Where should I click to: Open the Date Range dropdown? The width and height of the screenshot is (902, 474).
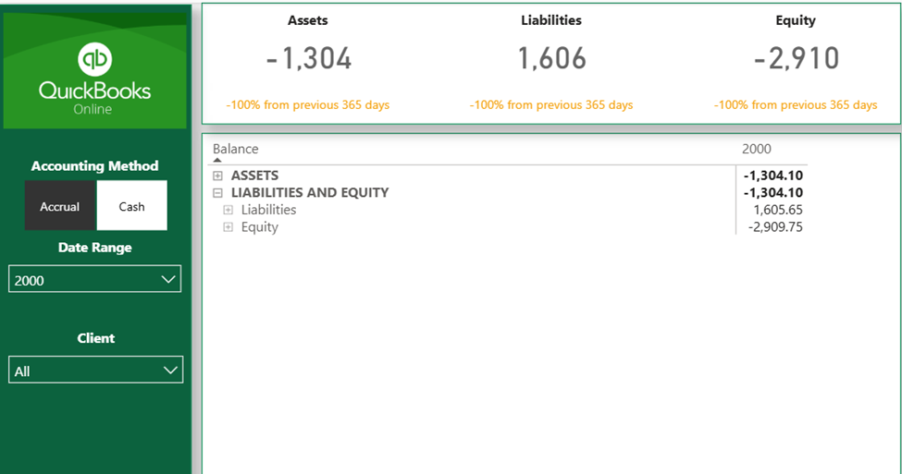click(x=94, y=280)
